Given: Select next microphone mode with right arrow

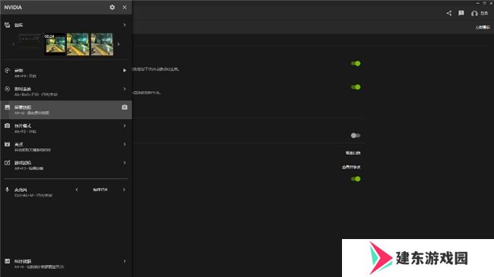Looking at the screenshot, I should 124,190.
